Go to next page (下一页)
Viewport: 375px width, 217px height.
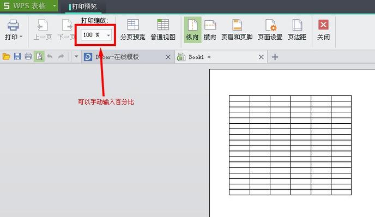[x=66, y=30]
